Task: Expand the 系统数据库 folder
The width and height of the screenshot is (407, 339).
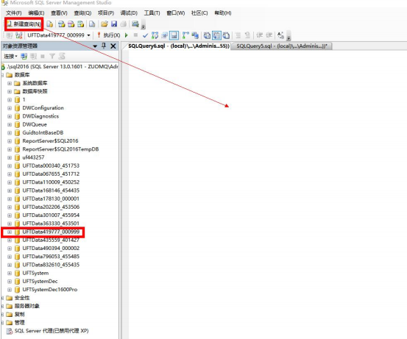Action: click(10, 83)
